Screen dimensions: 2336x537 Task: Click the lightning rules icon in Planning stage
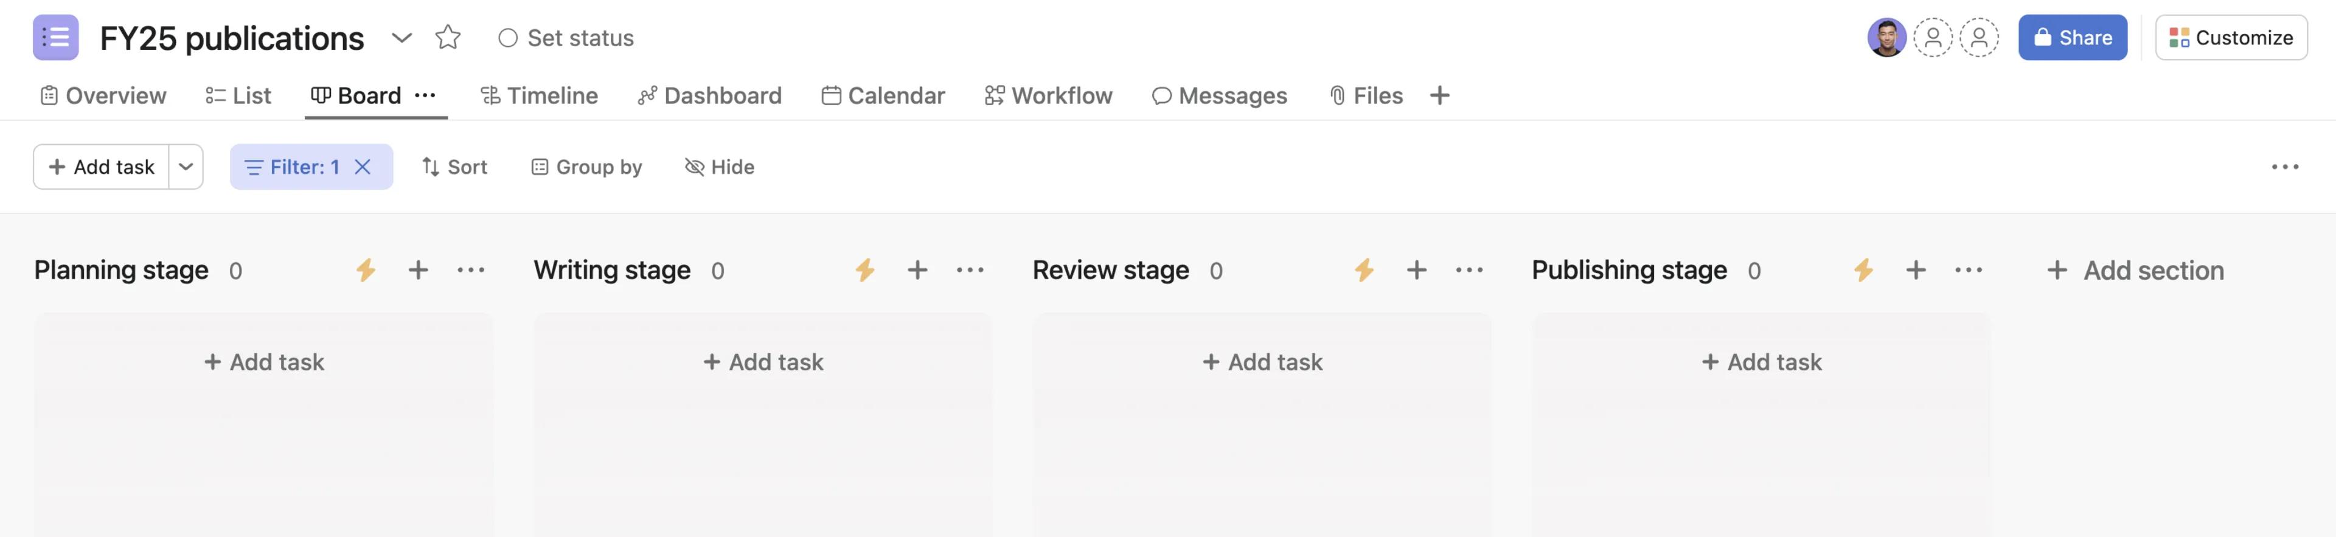[x=366, y=270]
